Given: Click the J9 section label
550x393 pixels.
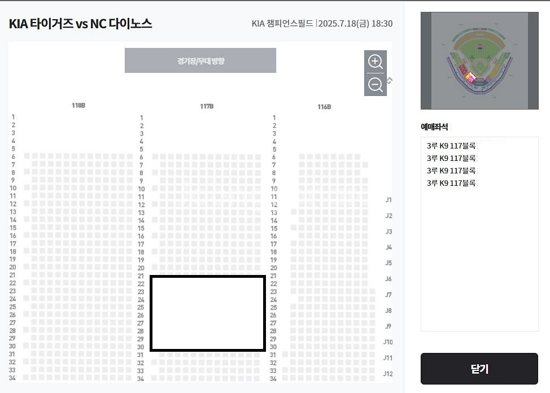Looking at the screenshot, I should pos(389,326).
